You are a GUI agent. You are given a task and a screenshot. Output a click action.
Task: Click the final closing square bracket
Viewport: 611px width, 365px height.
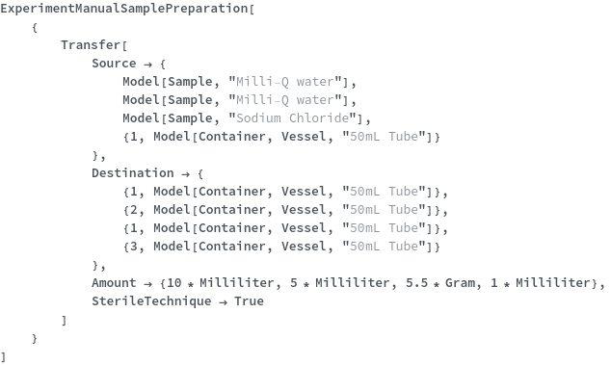pos(4,356)
